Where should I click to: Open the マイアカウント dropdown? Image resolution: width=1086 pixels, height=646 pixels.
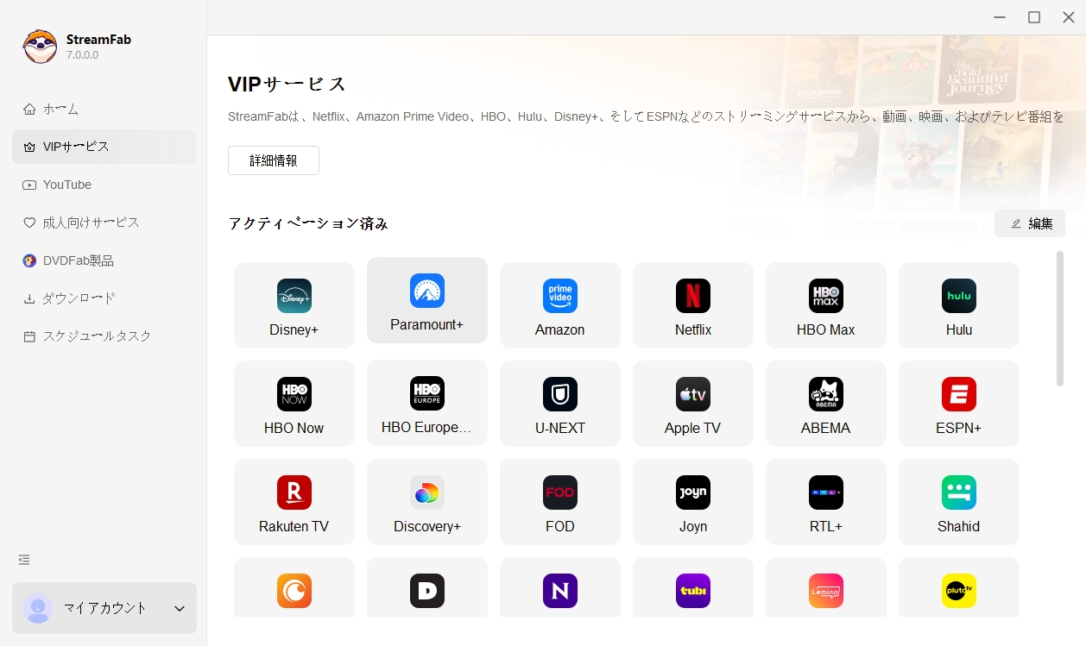tap(104, 608)
